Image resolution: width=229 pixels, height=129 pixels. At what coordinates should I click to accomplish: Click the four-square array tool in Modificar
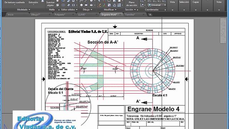(119, 5)
